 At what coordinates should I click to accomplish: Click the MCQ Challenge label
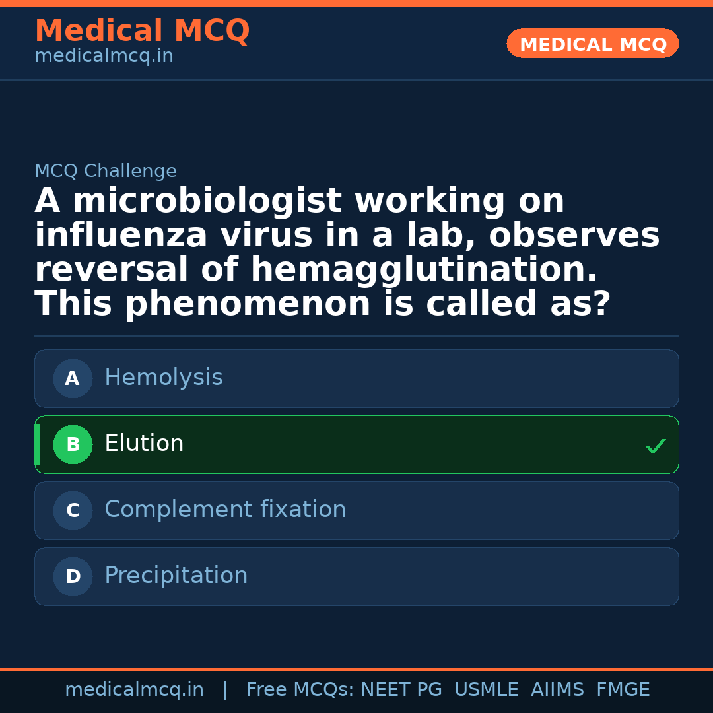pos(106,172)
